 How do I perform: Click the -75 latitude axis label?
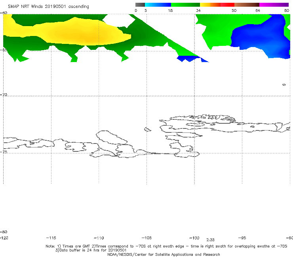click(4, 152)
